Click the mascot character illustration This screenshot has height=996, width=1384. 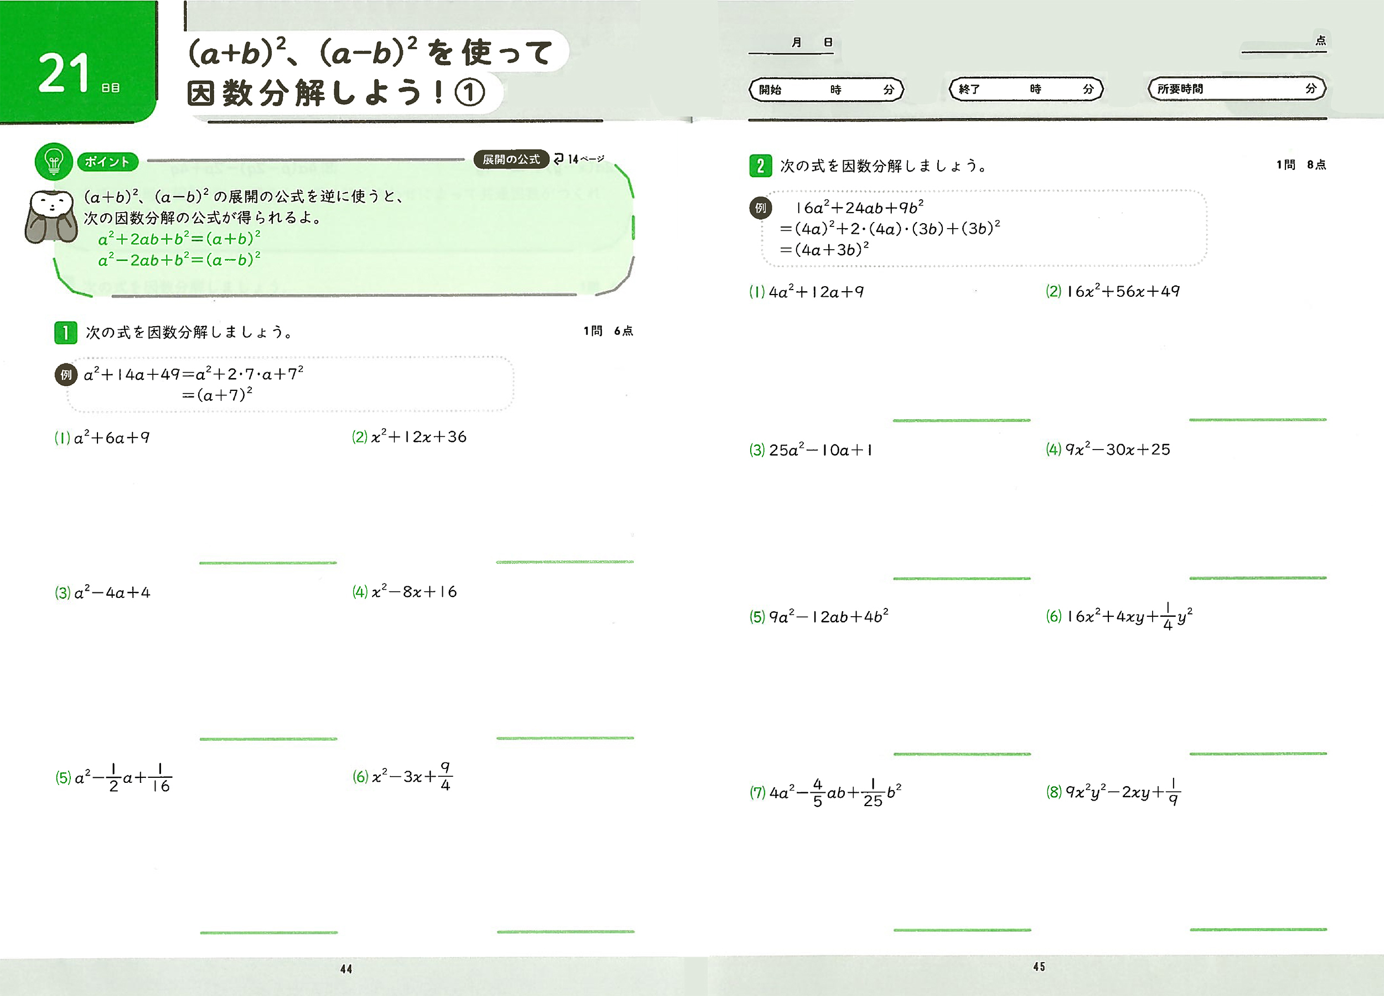pos(51,216)
